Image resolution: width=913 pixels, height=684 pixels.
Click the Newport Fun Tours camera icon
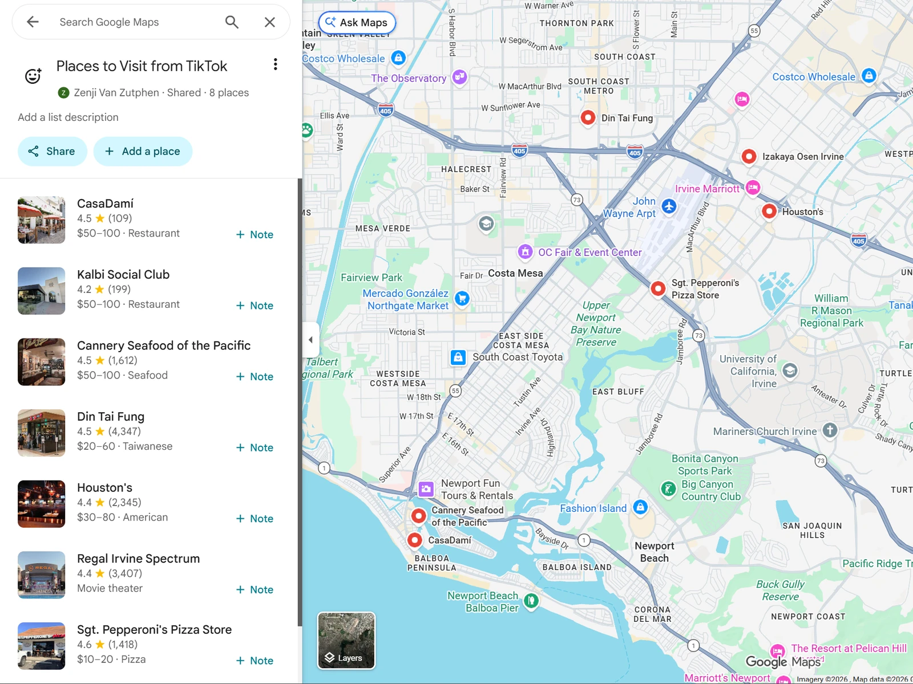pos(426,489)
